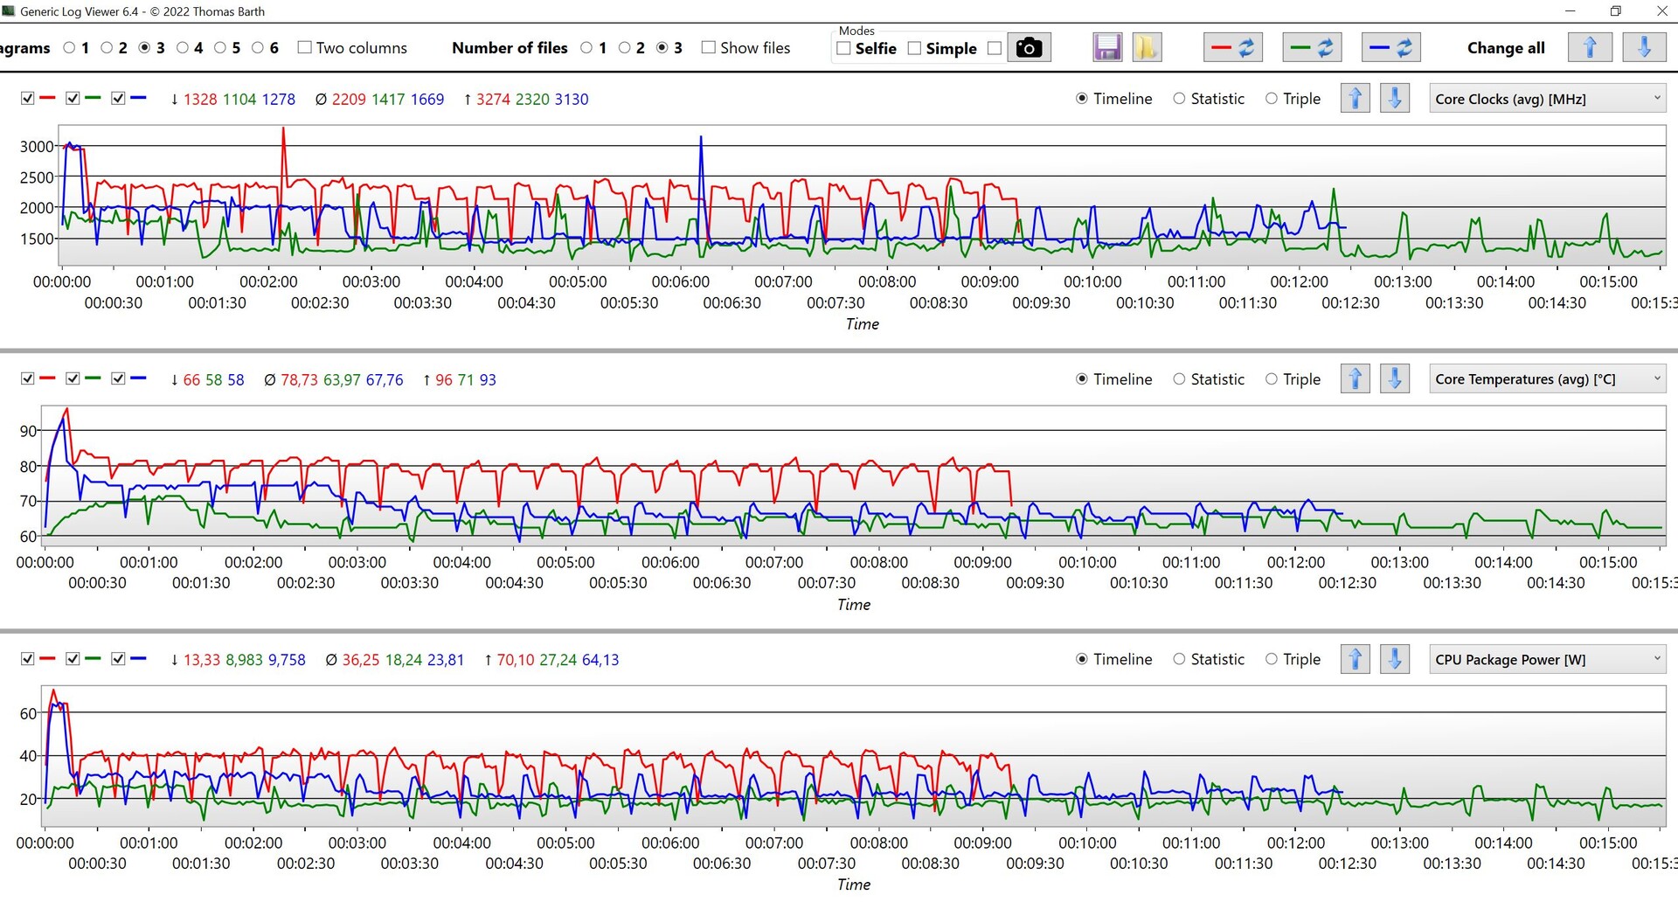Click the red spike near 00:02:00 in Core Clocks
Image resolution: width=1678 pixels, height=909 pixels.
pos(283,131)
